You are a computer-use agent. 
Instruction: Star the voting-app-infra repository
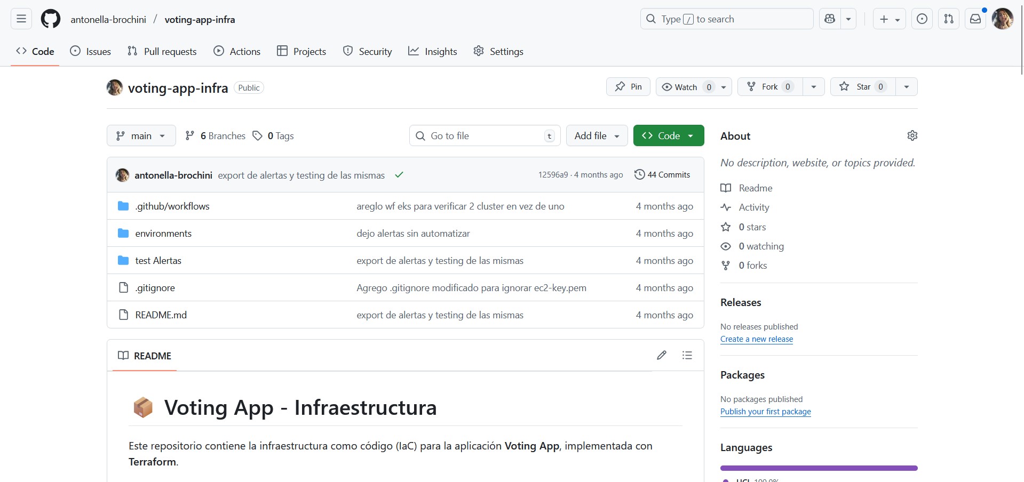click(859, 87)
